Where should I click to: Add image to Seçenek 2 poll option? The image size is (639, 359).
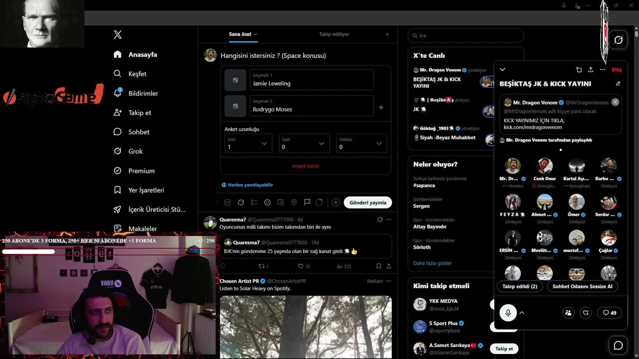(235, 106)
